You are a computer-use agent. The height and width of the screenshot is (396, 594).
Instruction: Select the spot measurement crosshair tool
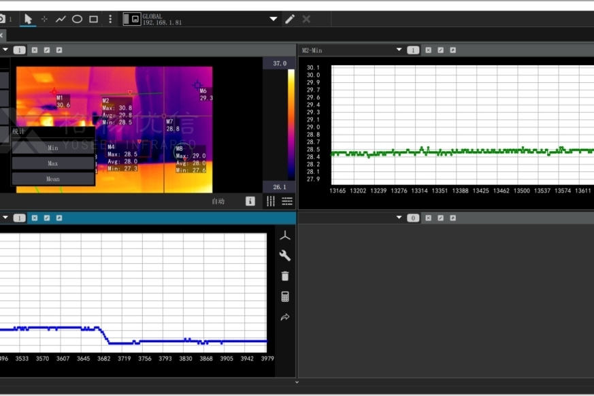point(44,19)
